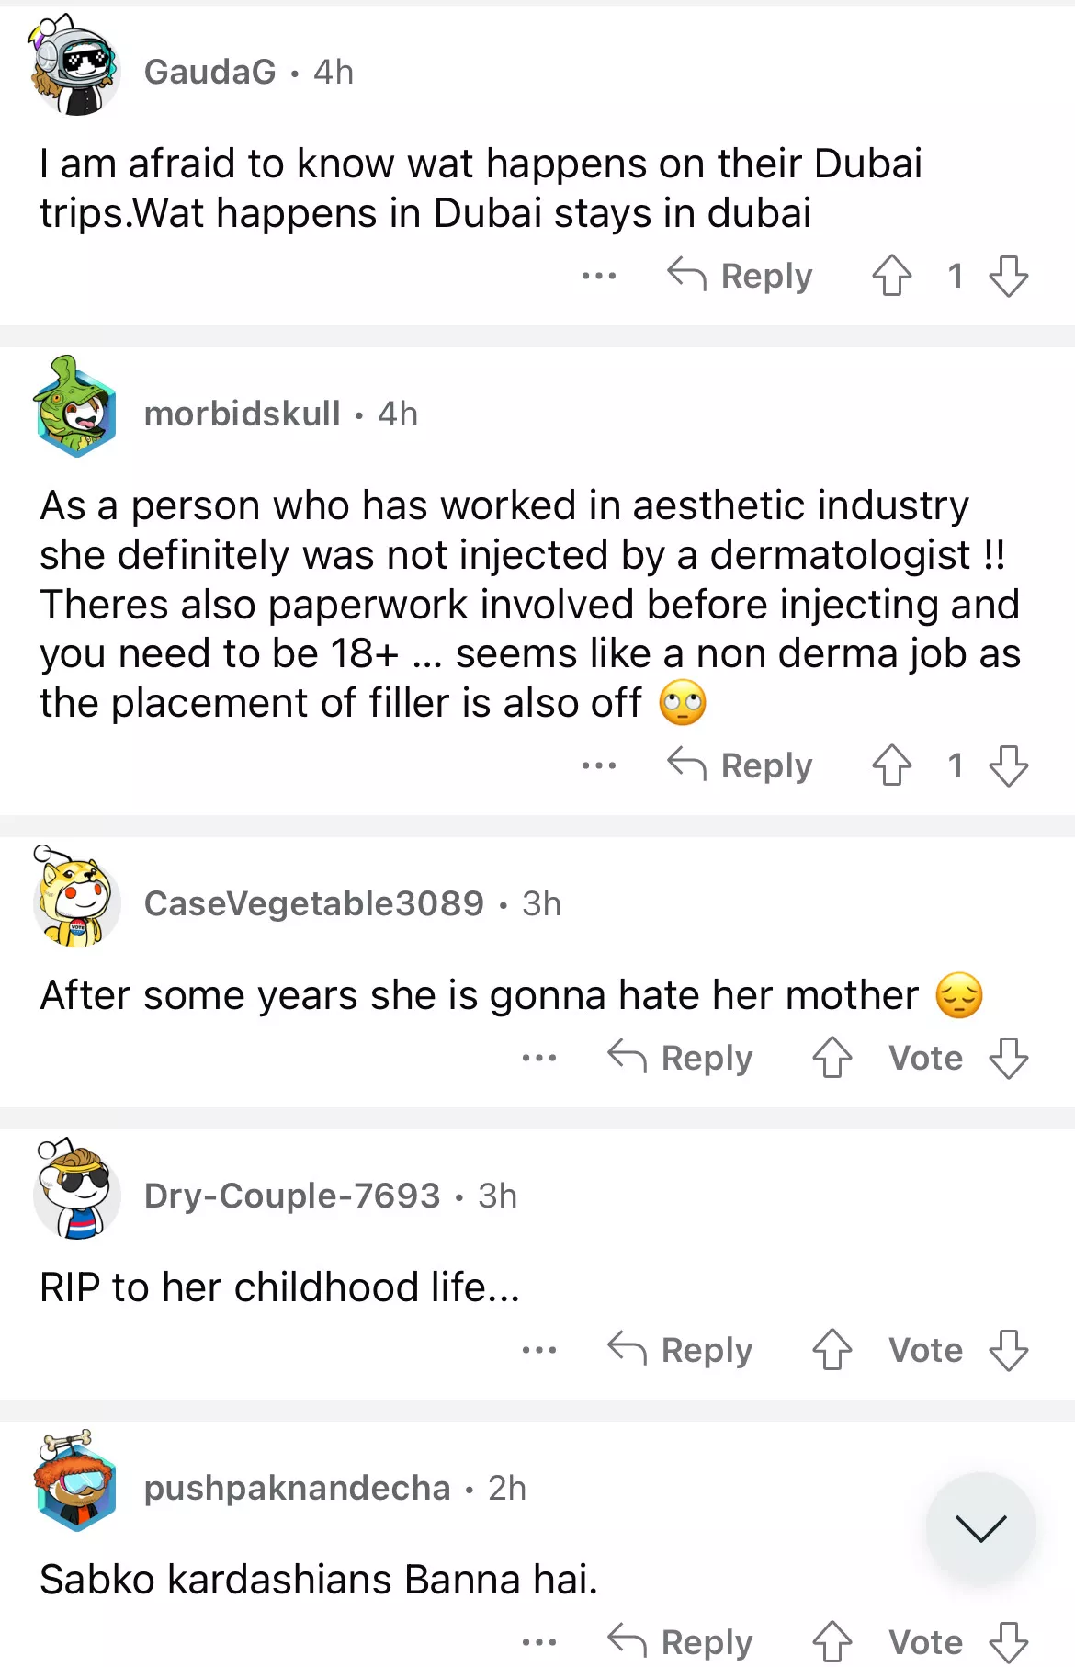Tap pushpaknandecha's avatar image
The image size is (1075, 1667).
(76, 1481)
